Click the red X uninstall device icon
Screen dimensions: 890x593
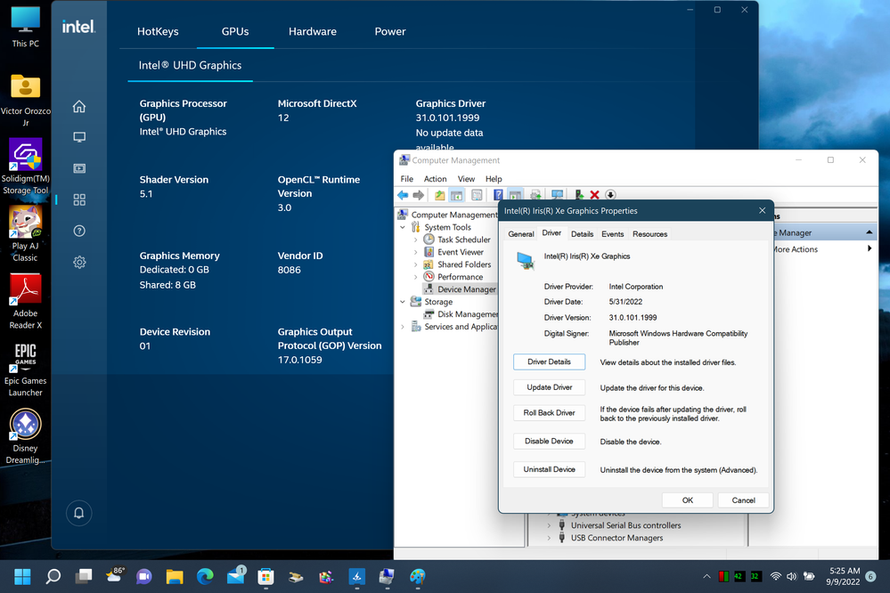[594, 195]
